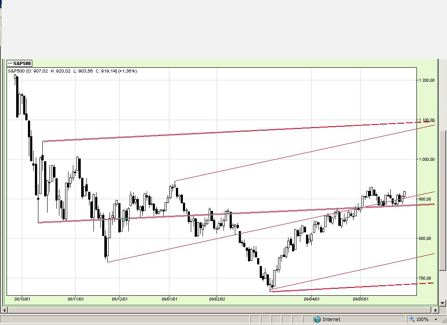
Task: Click the 09/04/01 date axis label
Action: click(312, 299)
